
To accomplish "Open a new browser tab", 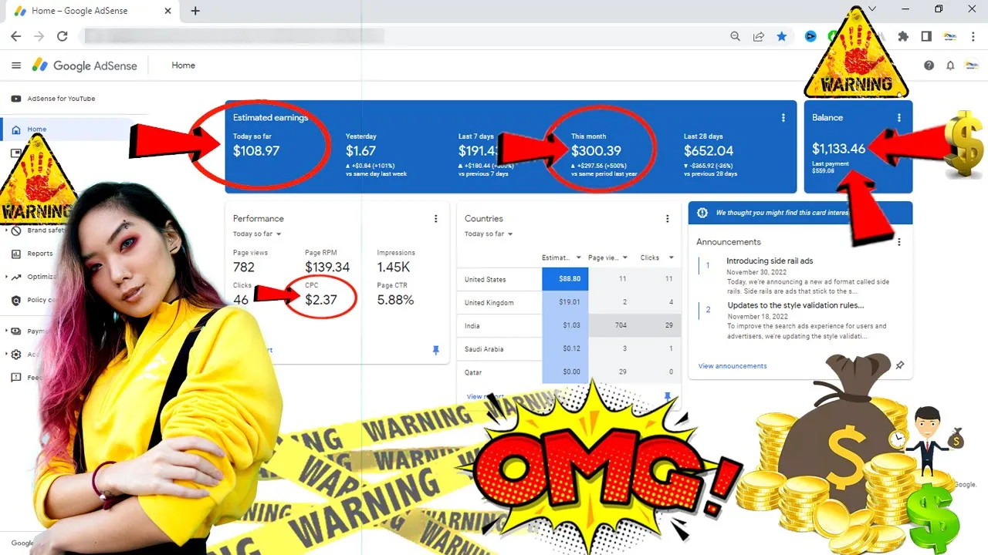I will tap(195, 11).
